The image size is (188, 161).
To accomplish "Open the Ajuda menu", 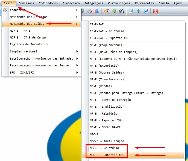I will [178, 3].
